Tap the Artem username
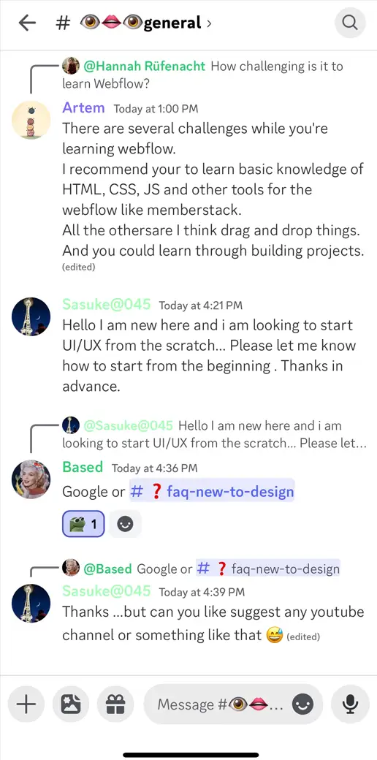This screenshot has height=760, width=377. click(x=83, y=107)
